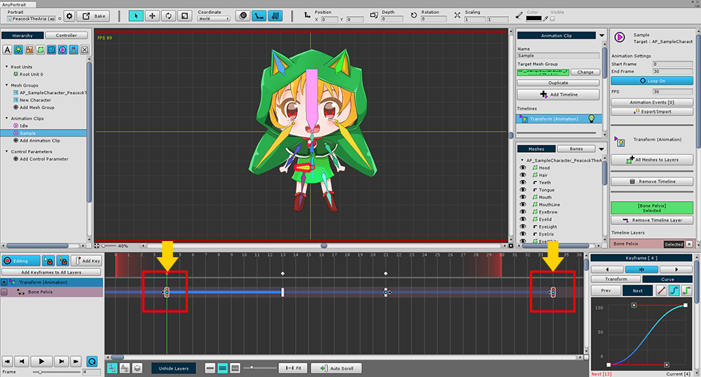Click the Unhide Layers button

pyautogui.click(x=173, y=369)
